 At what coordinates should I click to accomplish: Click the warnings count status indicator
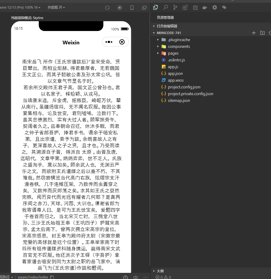coord(168,277)
